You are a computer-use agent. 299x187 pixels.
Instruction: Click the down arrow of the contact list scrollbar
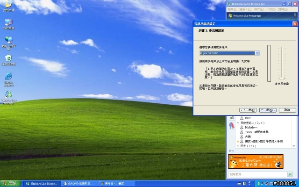tap(294, 146)
